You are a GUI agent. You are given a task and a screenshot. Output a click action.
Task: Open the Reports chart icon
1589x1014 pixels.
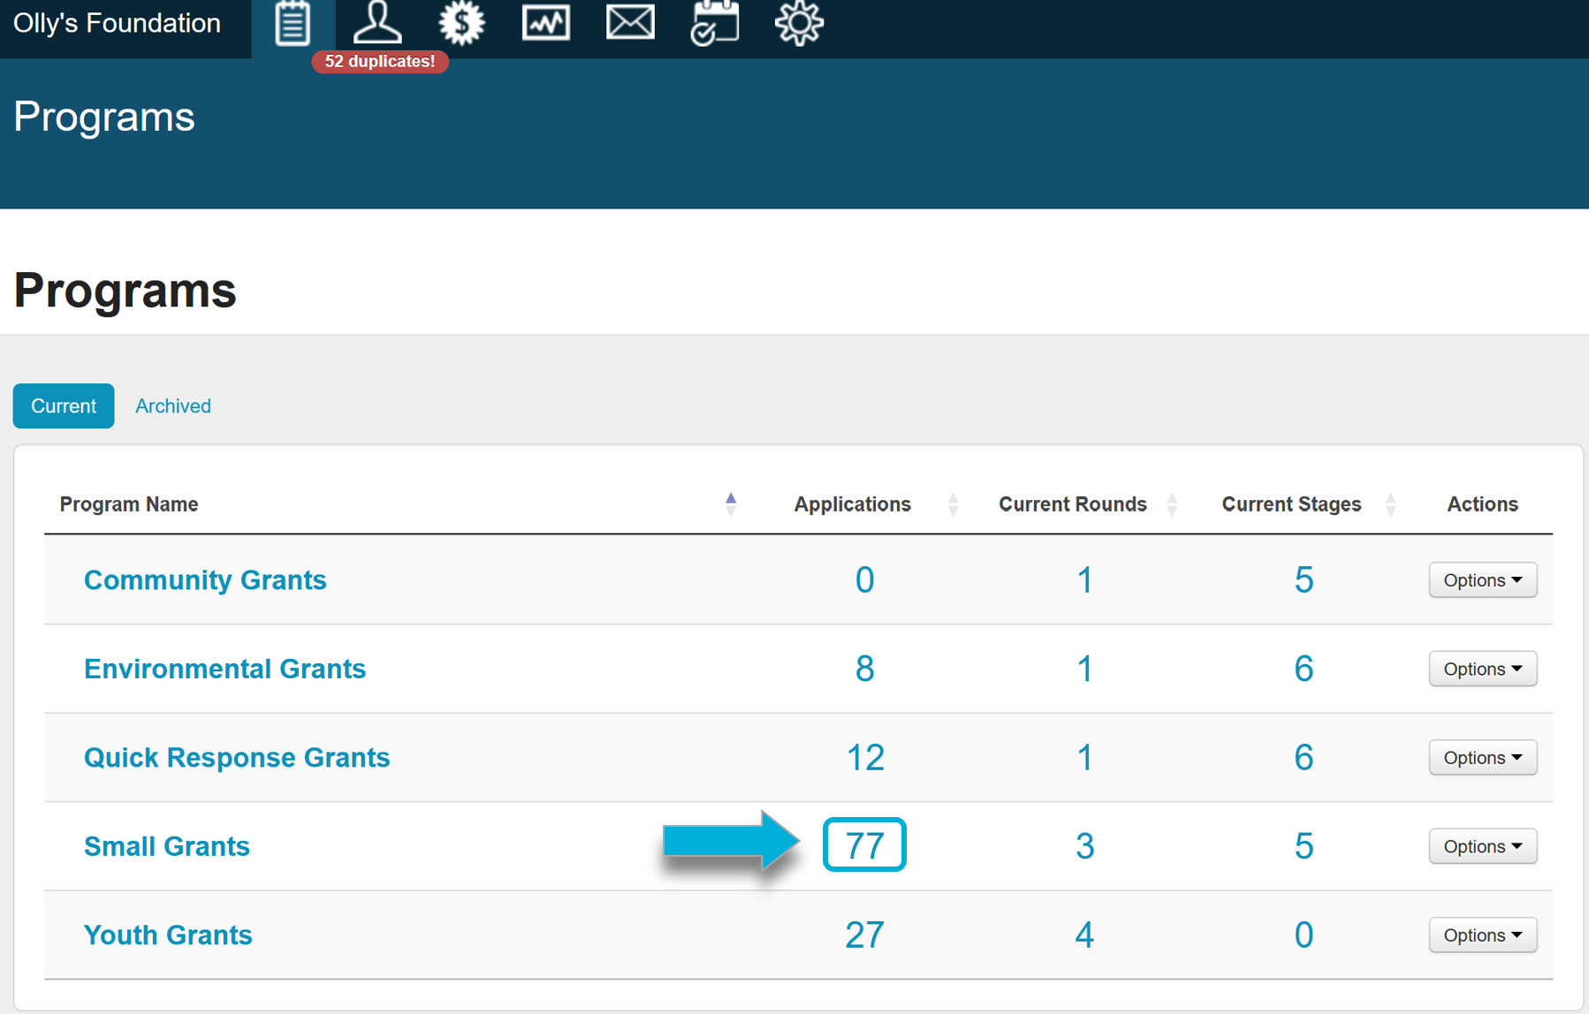(x=545, y=24)
